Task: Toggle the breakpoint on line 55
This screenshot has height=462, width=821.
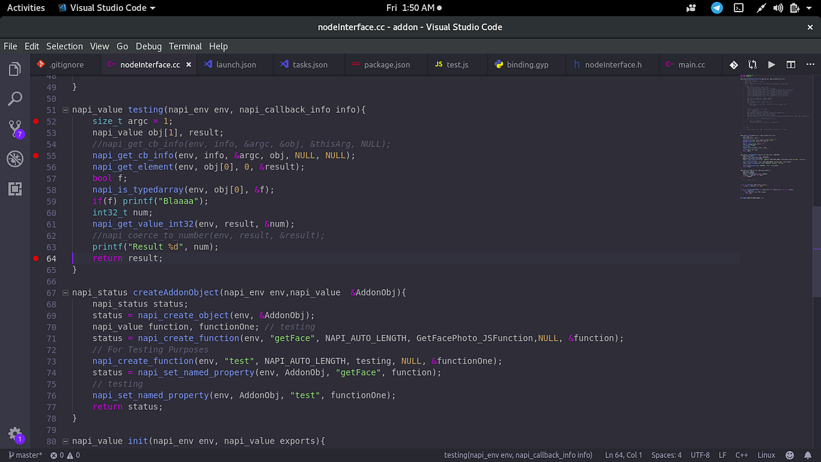Action: click(x=36, y=155)
